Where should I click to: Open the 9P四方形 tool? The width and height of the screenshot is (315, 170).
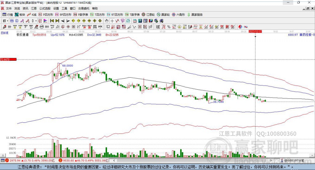[63, 15]
